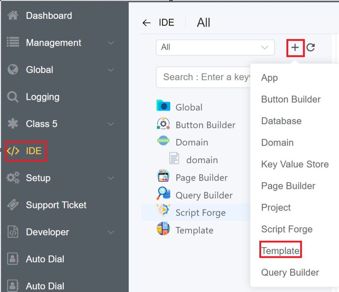
Task: Click the back arrow beside IDE
Action: [146, 23]
